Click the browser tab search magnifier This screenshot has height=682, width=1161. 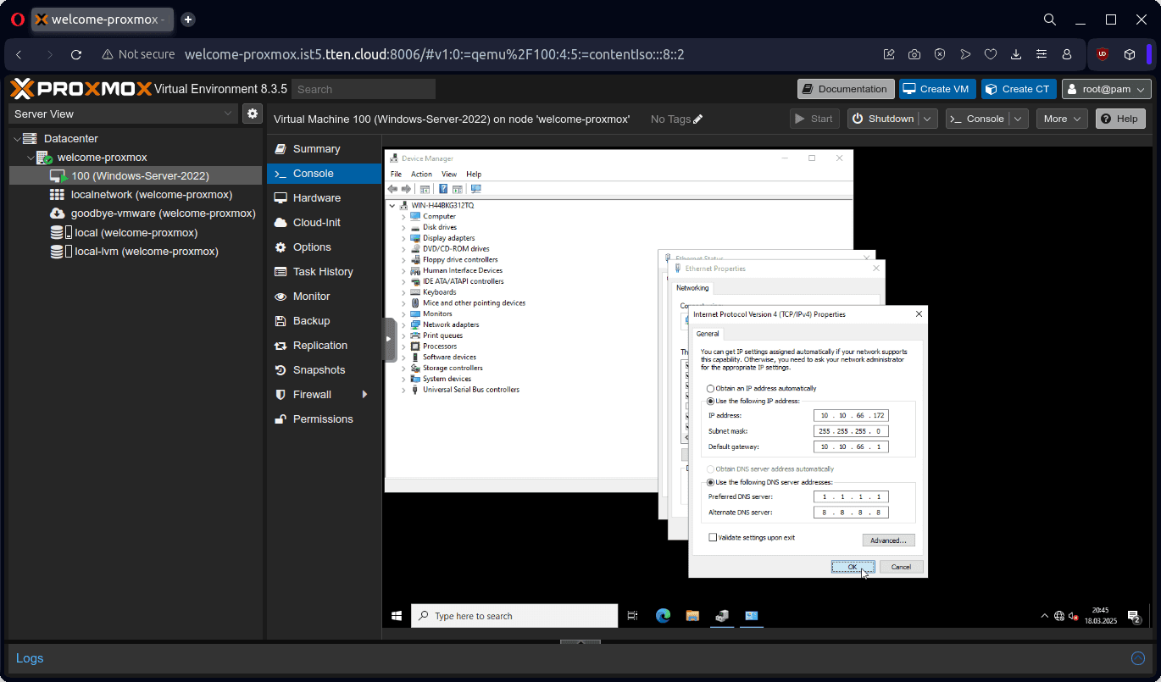[x=1049, y=19]
